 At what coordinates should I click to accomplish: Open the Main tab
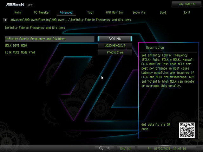click(18, 12)
